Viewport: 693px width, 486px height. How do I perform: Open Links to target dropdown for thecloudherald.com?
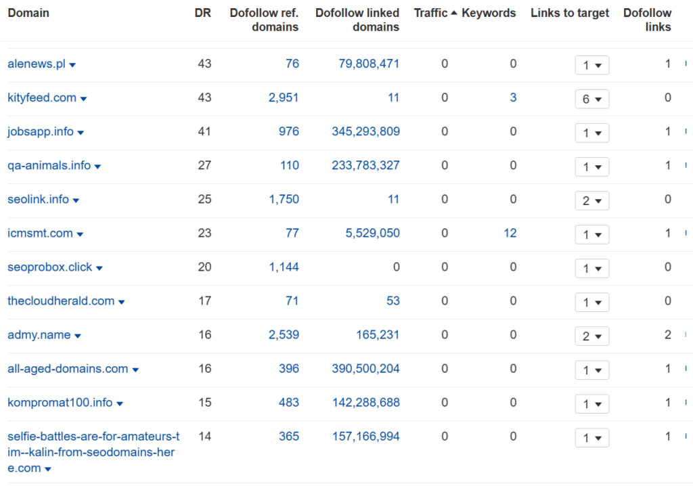[591, 303]
